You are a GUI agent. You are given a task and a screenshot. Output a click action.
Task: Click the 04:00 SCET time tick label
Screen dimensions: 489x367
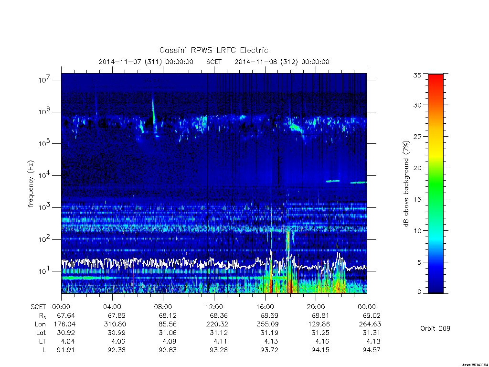coord(112,307)
